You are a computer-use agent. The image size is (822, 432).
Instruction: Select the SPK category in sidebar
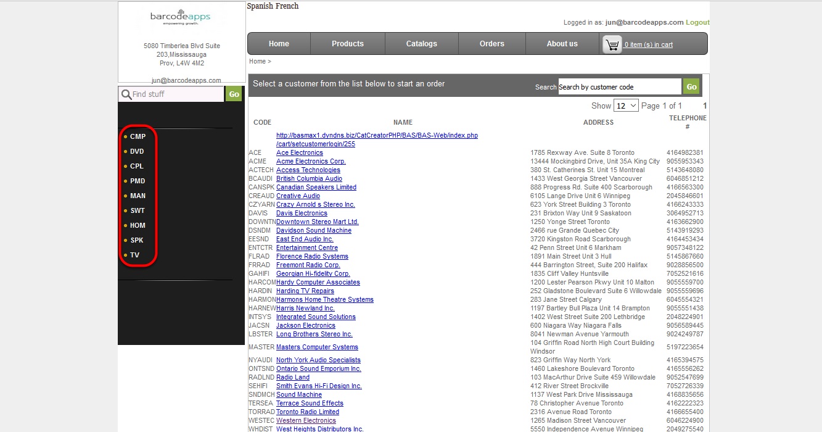click(x=137, y=240)
